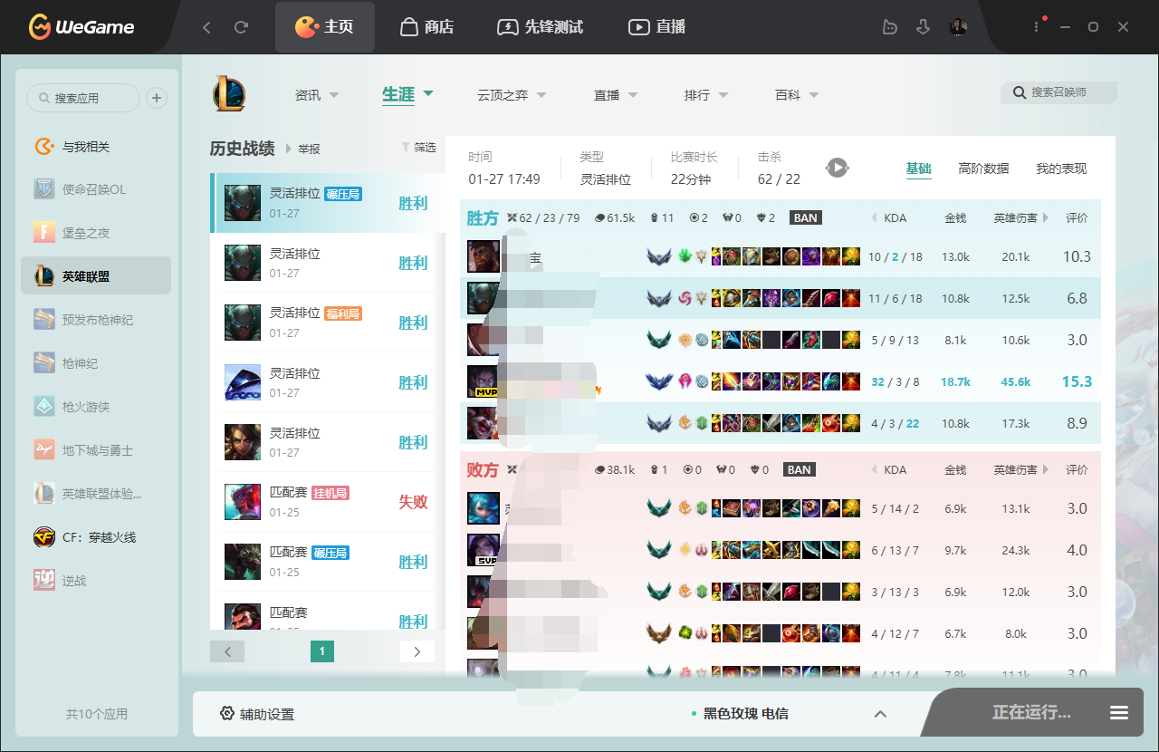
Task: Refresh the page with reload icon
Action: coord(241,27)
